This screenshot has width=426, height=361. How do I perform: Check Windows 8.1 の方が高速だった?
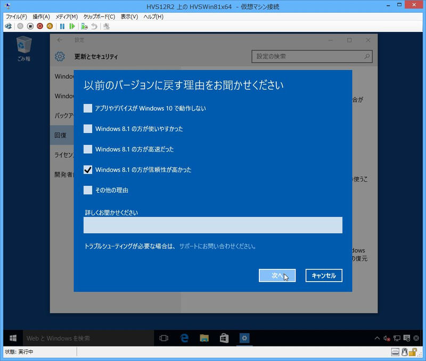(x=88, y=149)
